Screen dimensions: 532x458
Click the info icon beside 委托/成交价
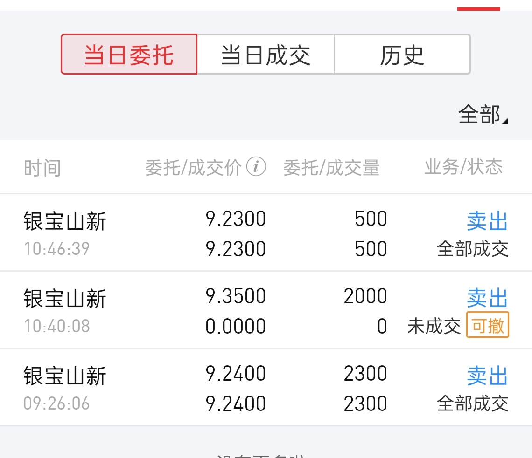pyautogui.click(x=256, y=166)
